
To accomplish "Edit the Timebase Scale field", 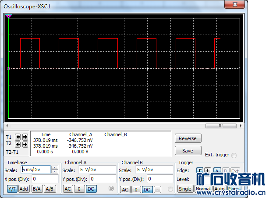I will (x=35, y=170).
